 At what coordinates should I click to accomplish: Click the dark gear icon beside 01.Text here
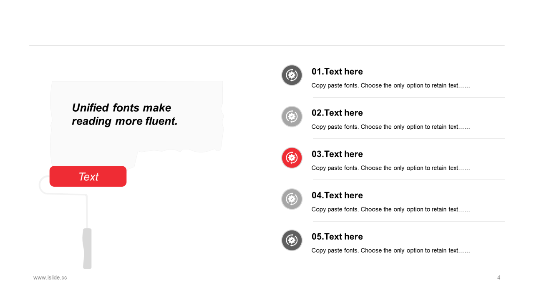[292, 75]
